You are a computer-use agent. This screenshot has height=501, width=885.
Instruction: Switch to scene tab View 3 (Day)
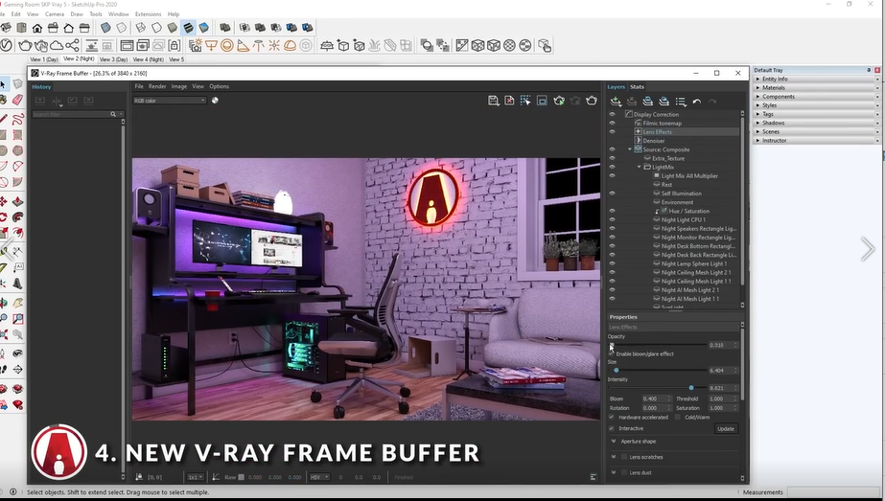pyautogui.click(x=114, y=59)
